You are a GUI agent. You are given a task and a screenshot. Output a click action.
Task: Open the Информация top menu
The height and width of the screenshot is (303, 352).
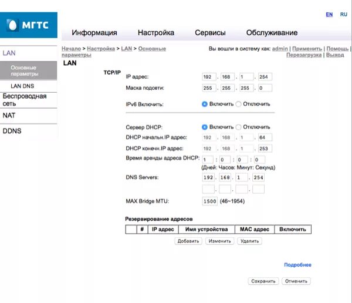click(94, 33)
